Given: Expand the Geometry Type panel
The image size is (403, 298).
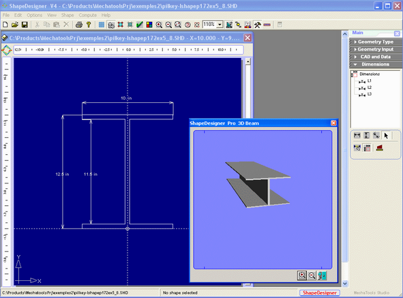Looking at the screenshot, I should [x=376, y=42].
